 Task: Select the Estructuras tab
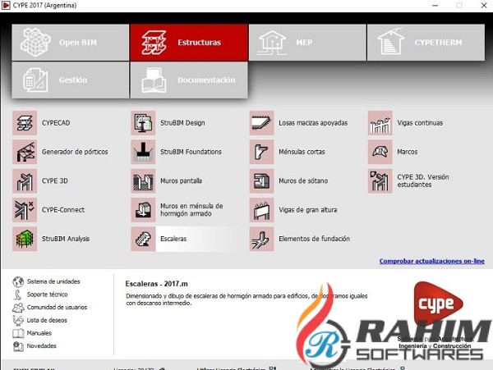pyautogui.click(x=189, y=43)
